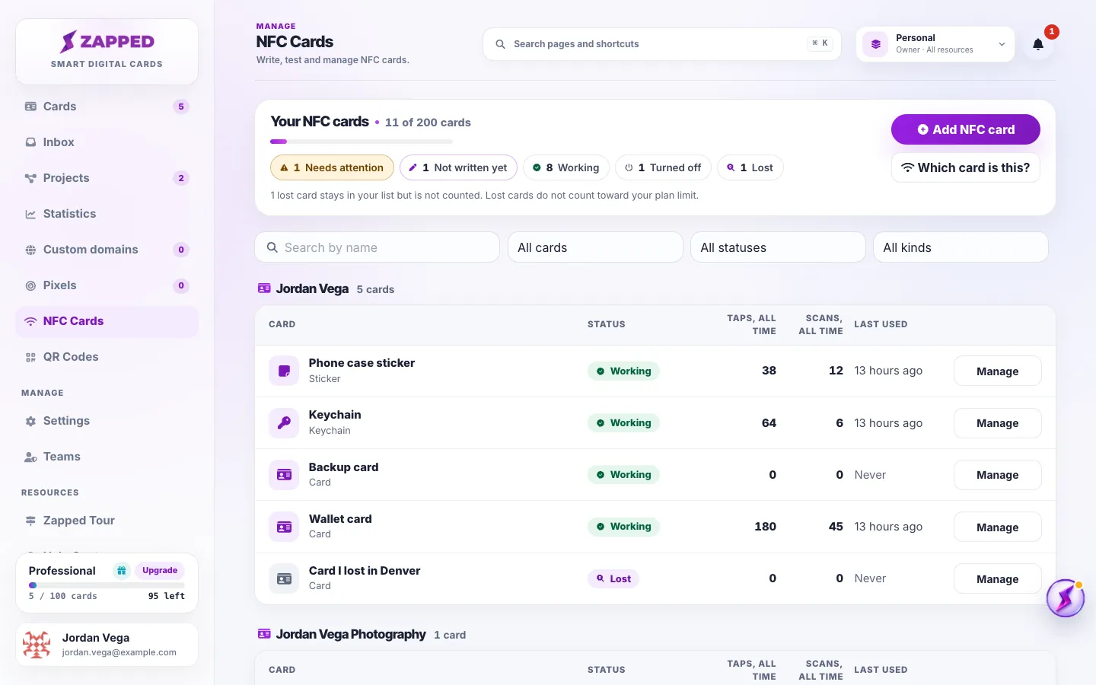Click the Add NFC card button

965,129
